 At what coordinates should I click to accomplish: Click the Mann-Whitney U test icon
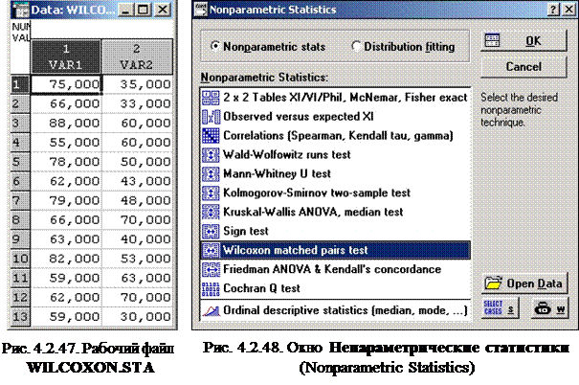coord(211,173)
